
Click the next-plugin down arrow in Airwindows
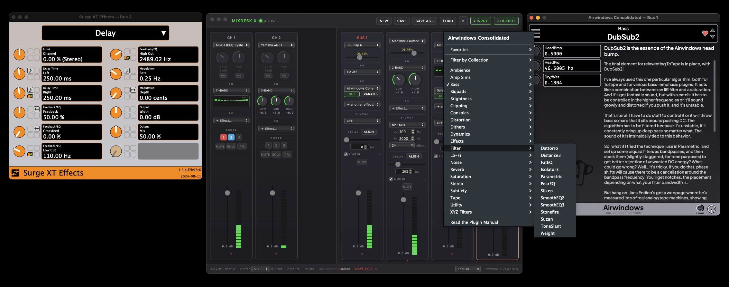coord(713,37)
